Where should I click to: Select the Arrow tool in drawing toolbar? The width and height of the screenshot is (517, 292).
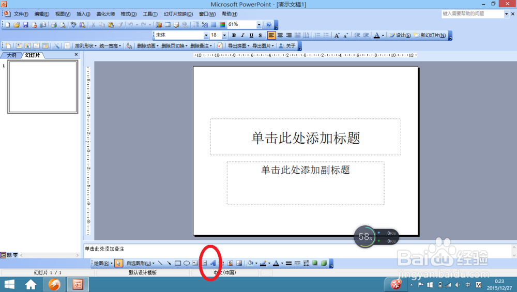[169, 264]
